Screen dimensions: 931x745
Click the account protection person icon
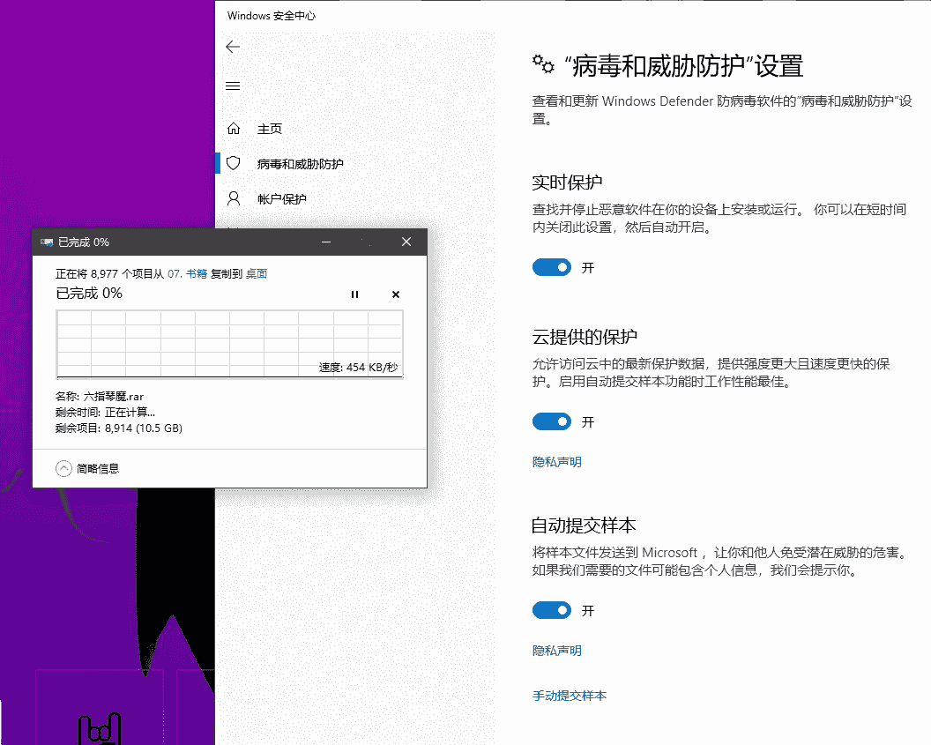click(x=234, y=198)
